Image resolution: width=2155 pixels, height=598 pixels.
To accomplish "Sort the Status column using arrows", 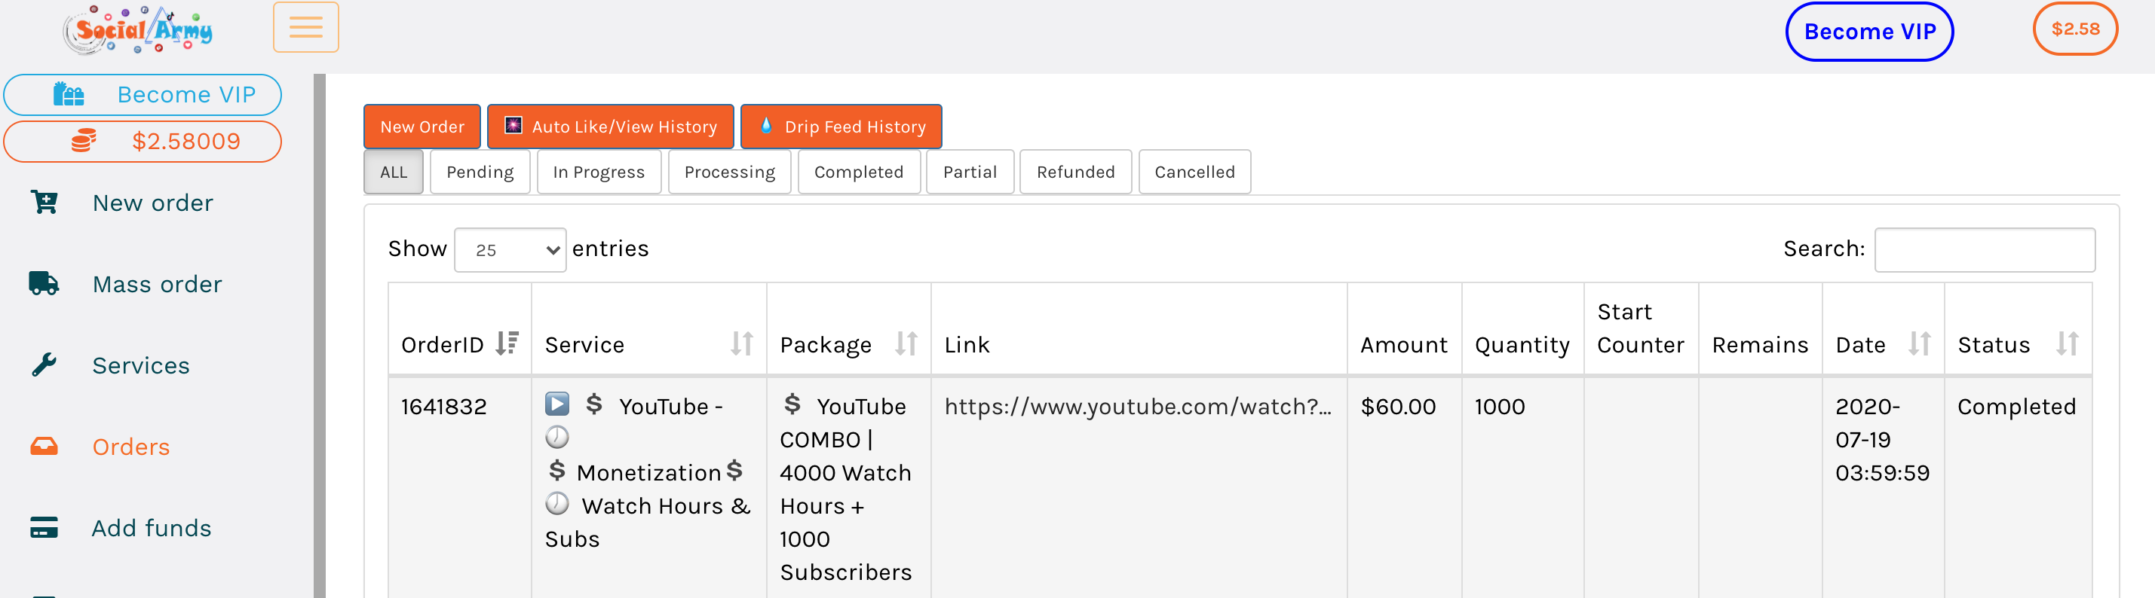I will pyautogui.click(x=2068, y=343).
